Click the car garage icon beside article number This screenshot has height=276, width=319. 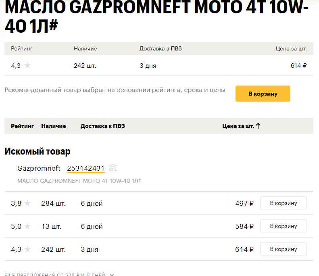coord(113,168)
